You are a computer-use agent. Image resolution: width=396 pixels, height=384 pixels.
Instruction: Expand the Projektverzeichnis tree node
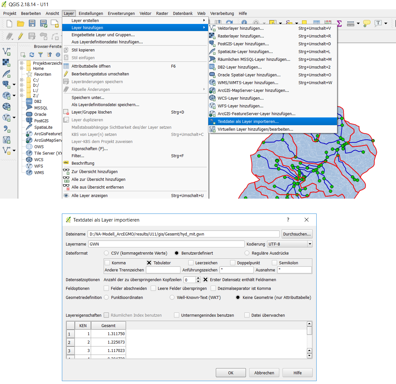pos(22,63)
